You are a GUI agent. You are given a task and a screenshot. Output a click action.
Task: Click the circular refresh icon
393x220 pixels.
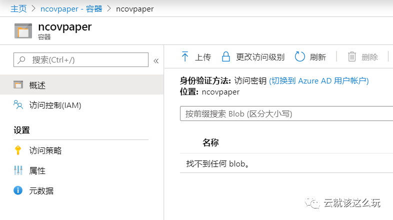click(x=300, y=56)
